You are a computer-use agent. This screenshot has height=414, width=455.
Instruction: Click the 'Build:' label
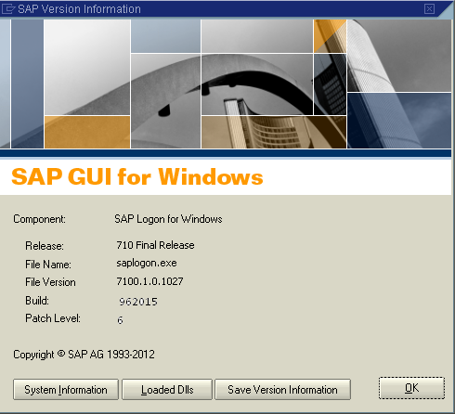pyautogui.click(x=37, y=301)
